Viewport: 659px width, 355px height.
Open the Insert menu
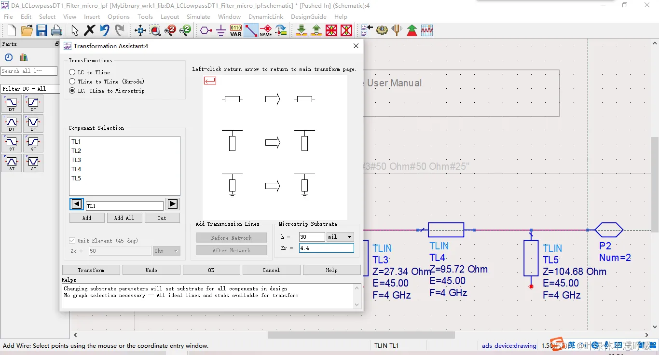(92, 16)
